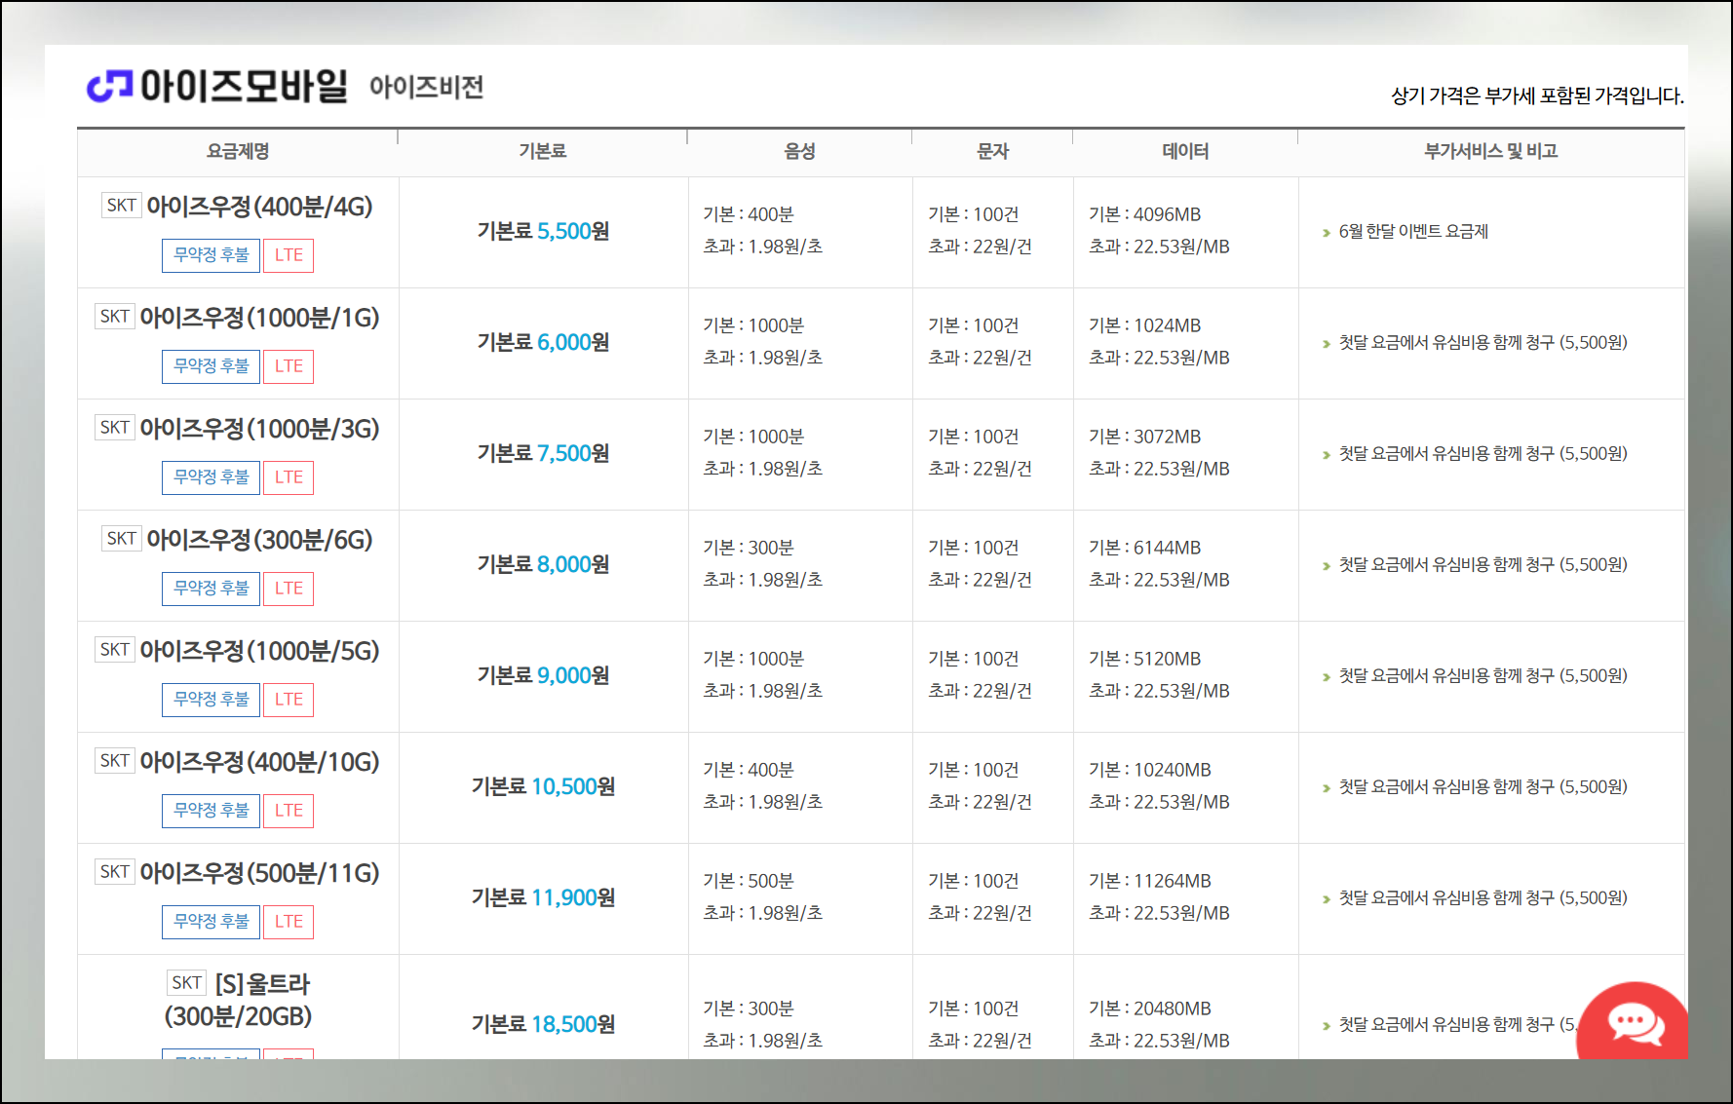Viewport: 1733px width, 1104px height.
Task: Select price 기본료 7,500원
Action: pos(543,454)
